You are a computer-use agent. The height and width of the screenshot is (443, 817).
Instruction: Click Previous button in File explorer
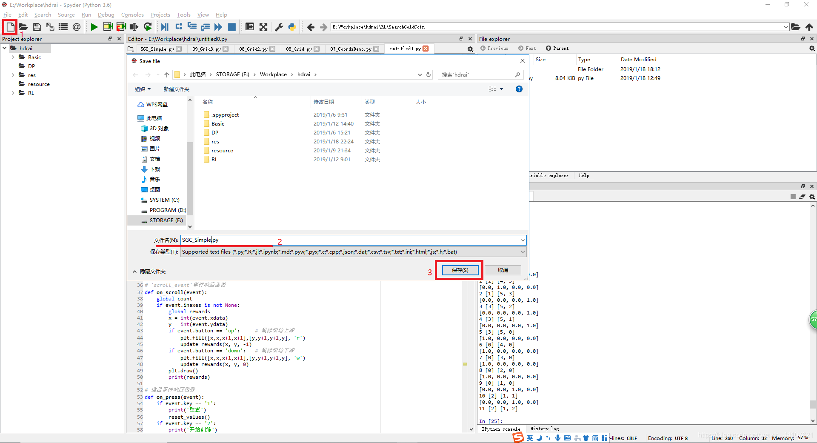point(494,49)
